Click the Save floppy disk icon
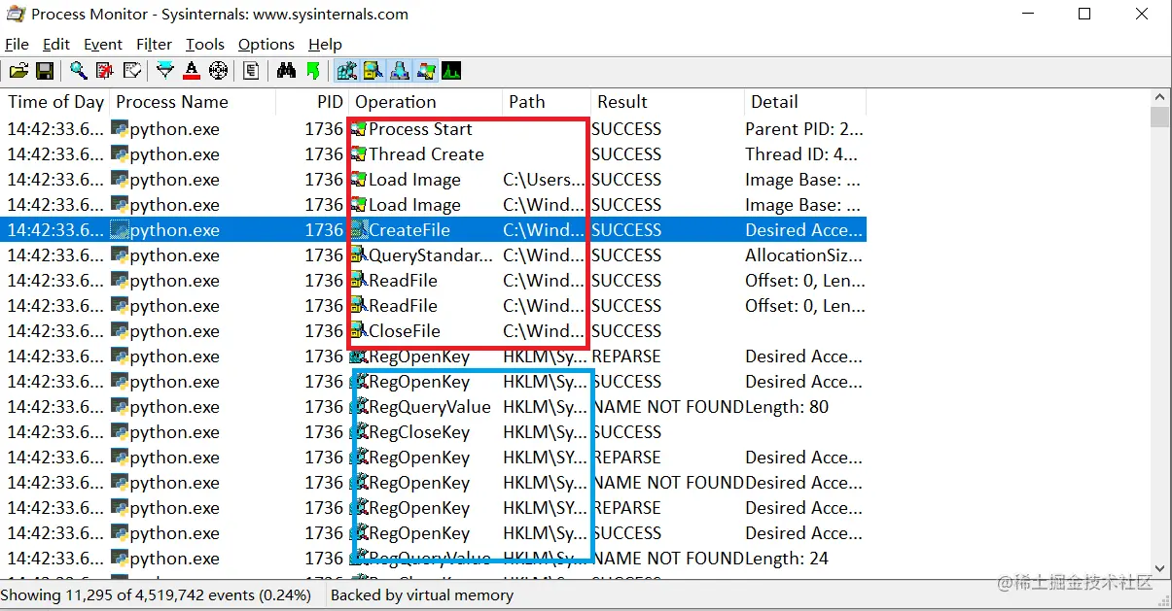The image size is (1172, 611). (45, 71)
